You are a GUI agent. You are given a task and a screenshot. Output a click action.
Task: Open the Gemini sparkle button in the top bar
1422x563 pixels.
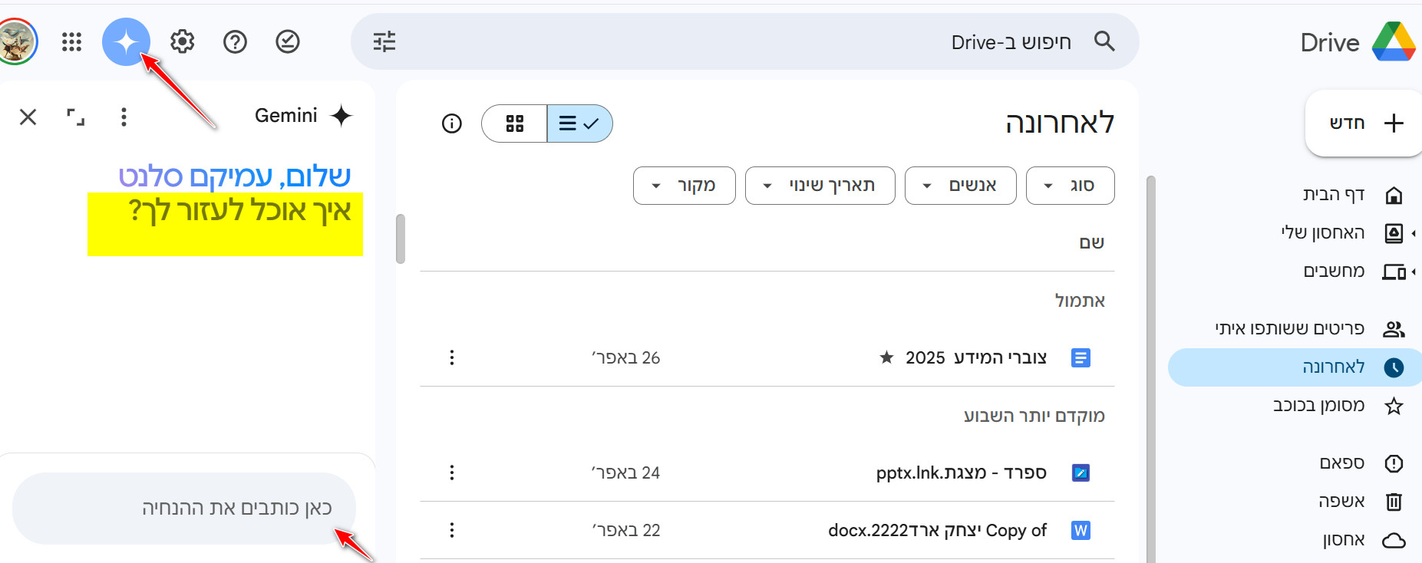(x=126, y=41)
